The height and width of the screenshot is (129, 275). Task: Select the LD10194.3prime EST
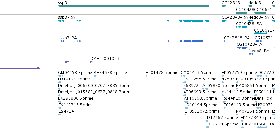59,82
